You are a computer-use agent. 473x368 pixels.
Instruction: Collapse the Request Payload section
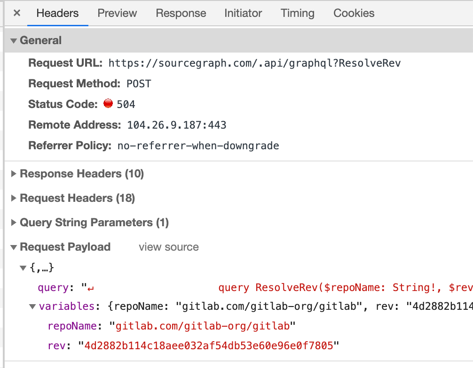[x=13, y=247]
